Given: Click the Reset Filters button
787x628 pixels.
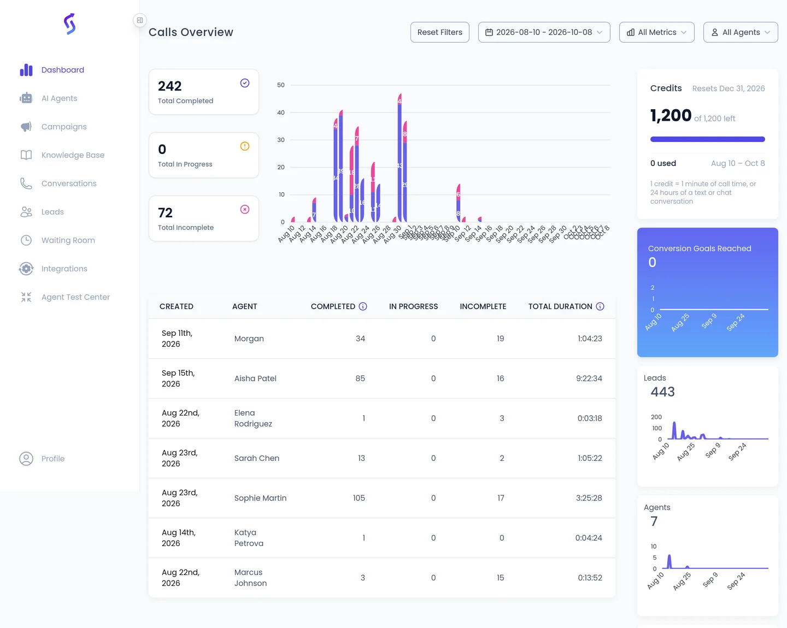Looking at the screenshot, I should click(440, 32).
